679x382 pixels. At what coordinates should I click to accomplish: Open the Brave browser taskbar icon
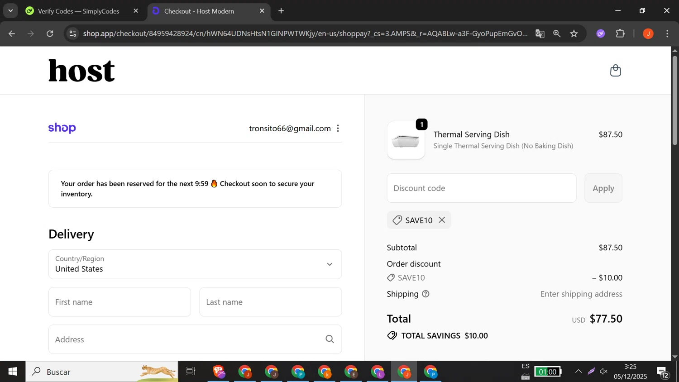tap(219, 372)
